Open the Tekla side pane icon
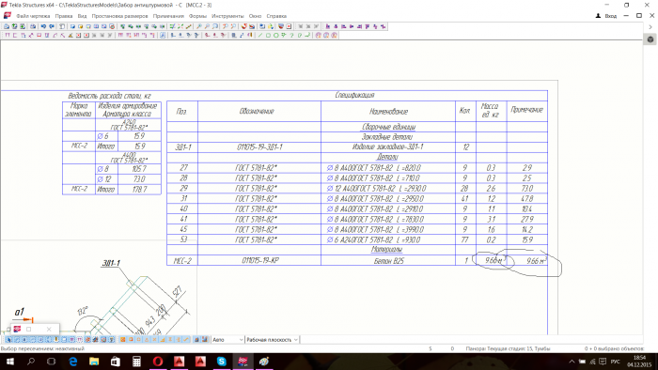Image resolution: width=658 pixels, height=370 pixels. pyautogui.click(x=650, y=39)
